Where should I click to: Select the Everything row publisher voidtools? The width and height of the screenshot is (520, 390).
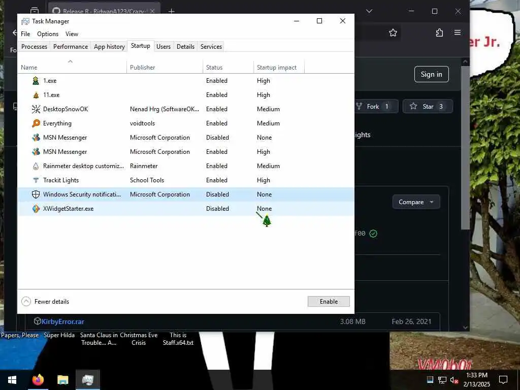coord(142,123)
